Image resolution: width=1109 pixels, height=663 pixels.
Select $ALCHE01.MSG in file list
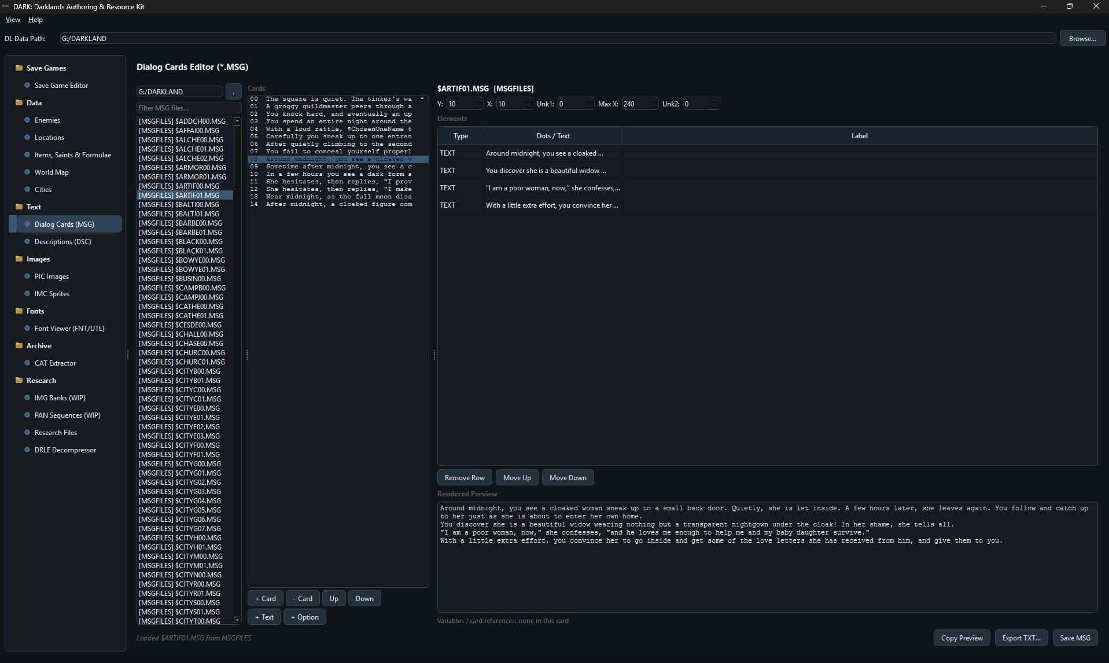click(185, 149)
